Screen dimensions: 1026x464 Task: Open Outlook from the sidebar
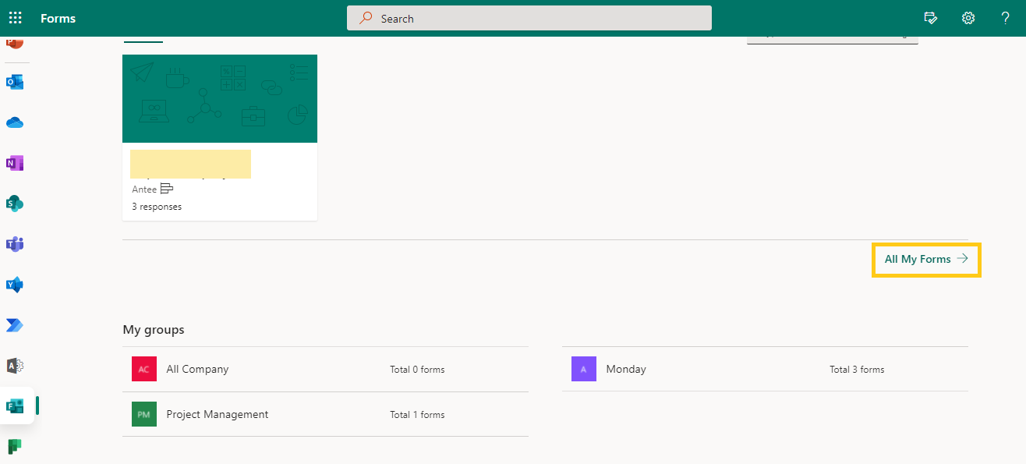tap(15, 81)
